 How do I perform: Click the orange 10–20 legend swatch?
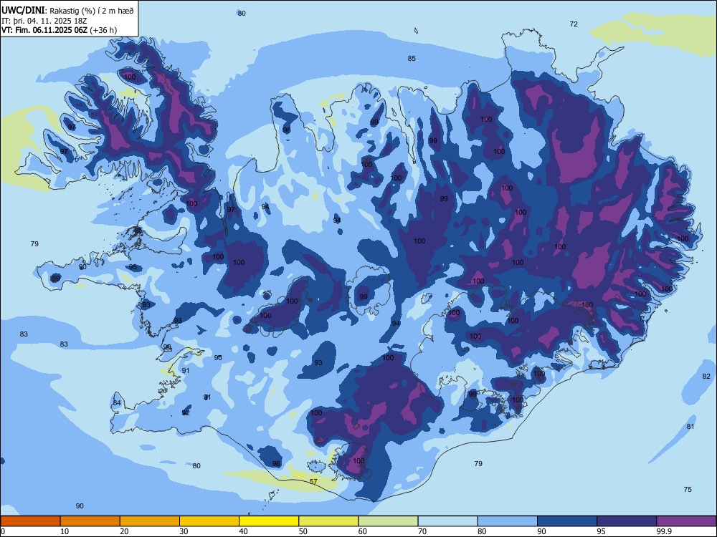(90, 521)
